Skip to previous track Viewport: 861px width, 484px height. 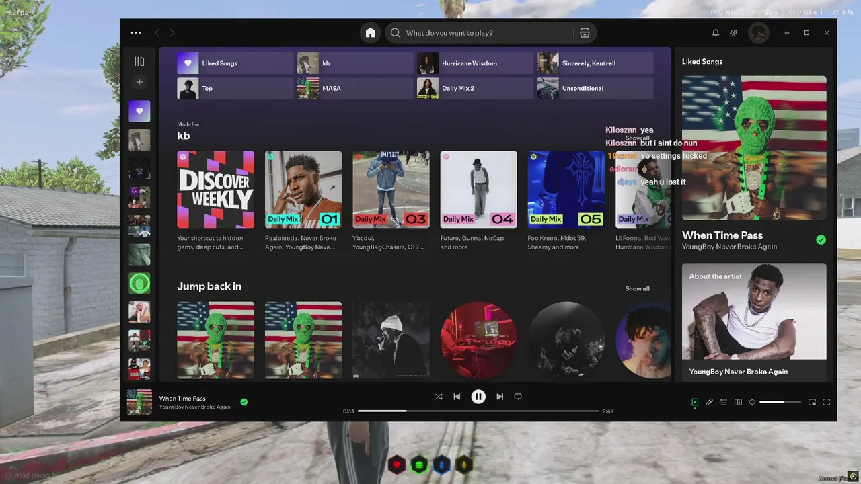point(457,397)
